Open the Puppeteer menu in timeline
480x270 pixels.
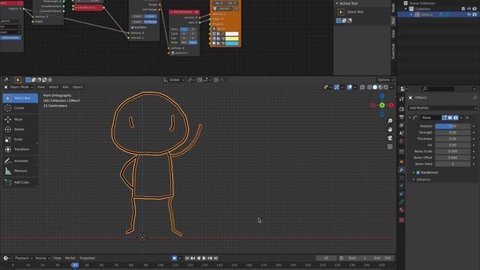tap(88, 258)
